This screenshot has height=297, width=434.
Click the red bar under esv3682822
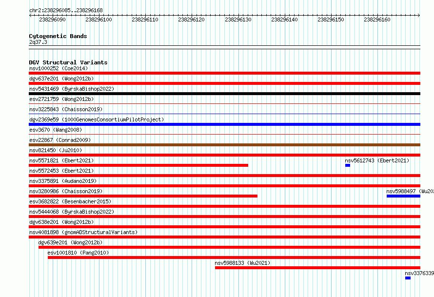[224, 206]
